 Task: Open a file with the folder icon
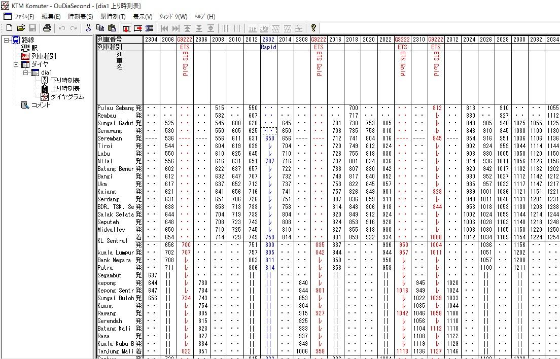21,28
